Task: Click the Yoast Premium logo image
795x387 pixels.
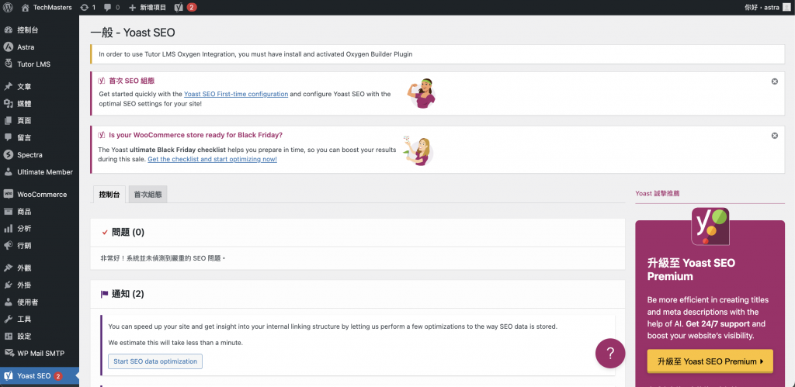Action: pos(710,226)
